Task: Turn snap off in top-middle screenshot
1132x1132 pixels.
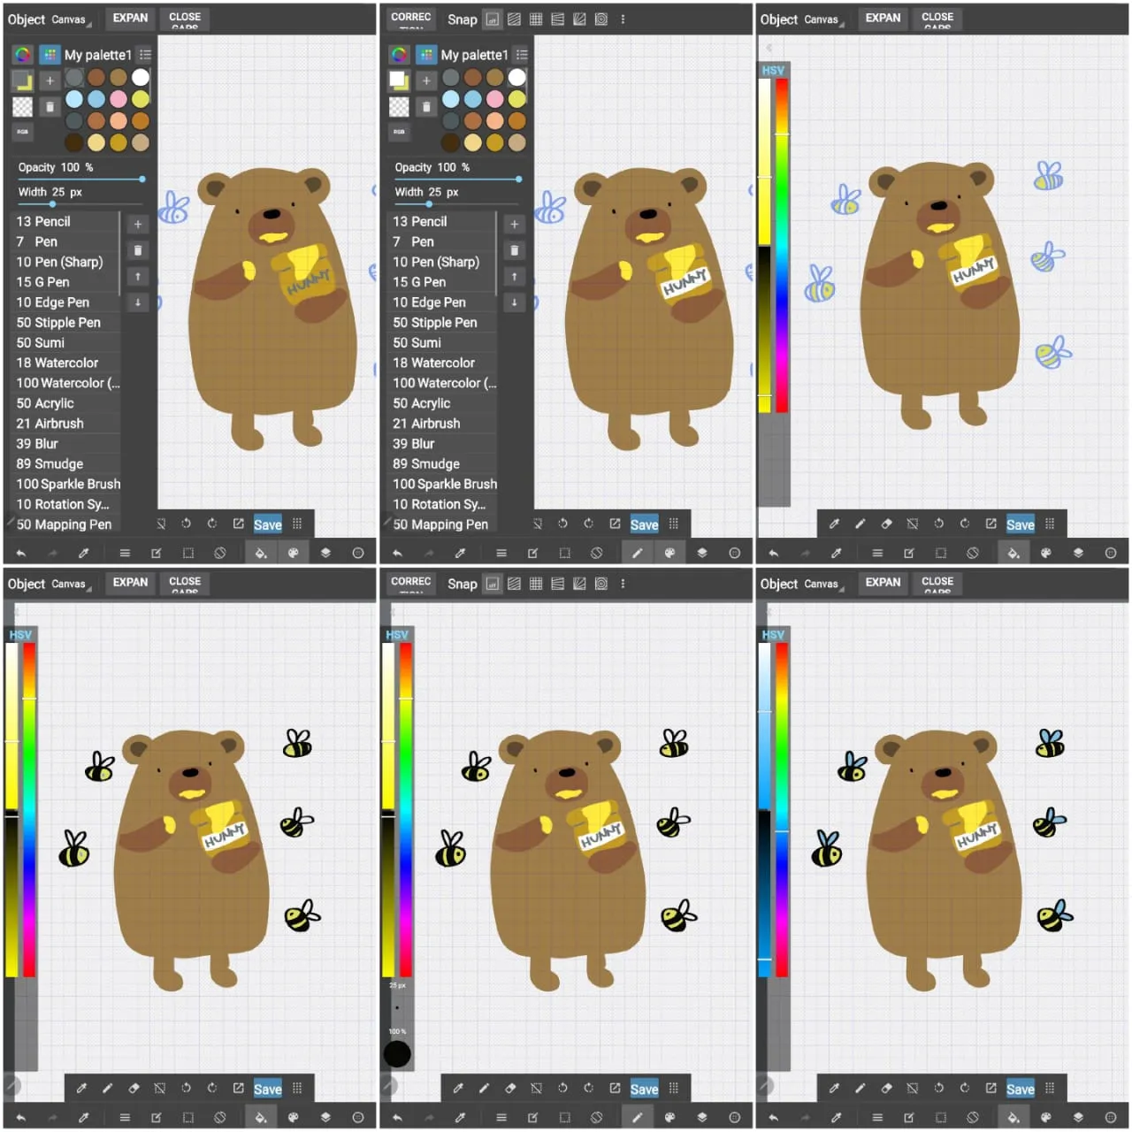Action: [493, 19]
